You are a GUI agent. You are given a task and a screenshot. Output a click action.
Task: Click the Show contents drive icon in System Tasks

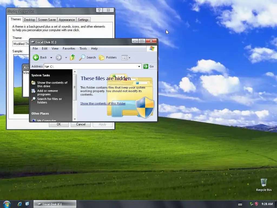[33, 83]
